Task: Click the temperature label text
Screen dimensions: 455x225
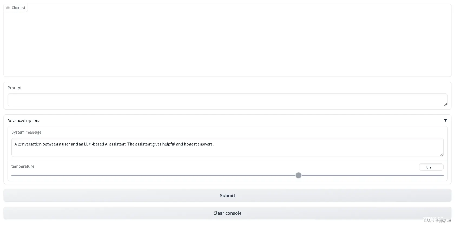Action: [x=23, y=166]
